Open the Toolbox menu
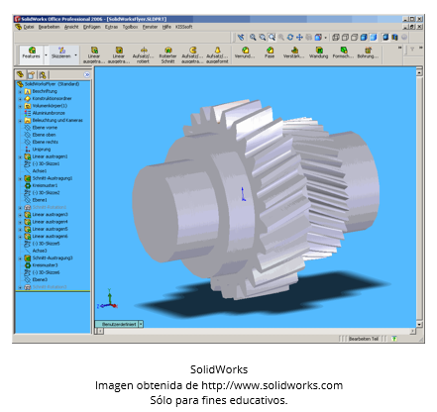This screenshot has height=412, width=437. pyautogui.click(x=130, y=27)
